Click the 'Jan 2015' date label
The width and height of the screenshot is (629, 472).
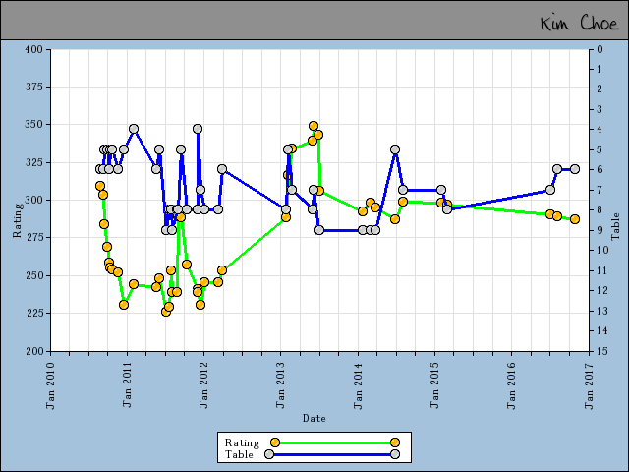(434, 385)
